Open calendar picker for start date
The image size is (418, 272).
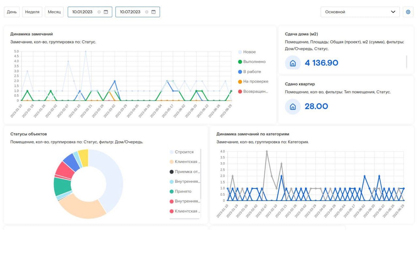click(106, 12)
